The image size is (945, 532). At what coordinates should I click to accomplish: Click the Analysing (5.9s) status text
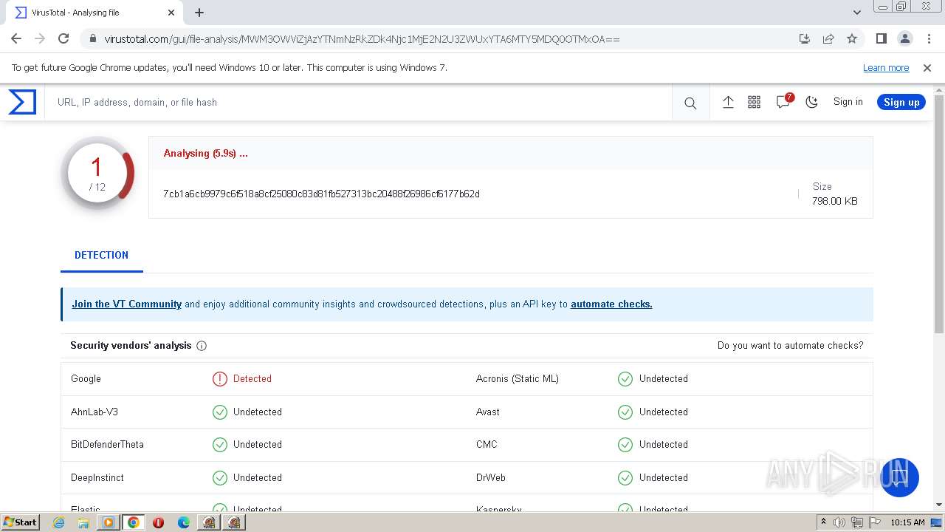[205, 154]
